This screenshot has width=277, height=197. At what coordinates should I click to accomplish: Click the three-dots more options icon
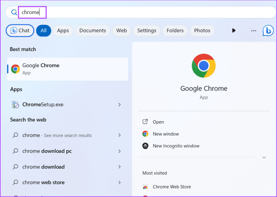pyautogui.click(x=254, y=31)
